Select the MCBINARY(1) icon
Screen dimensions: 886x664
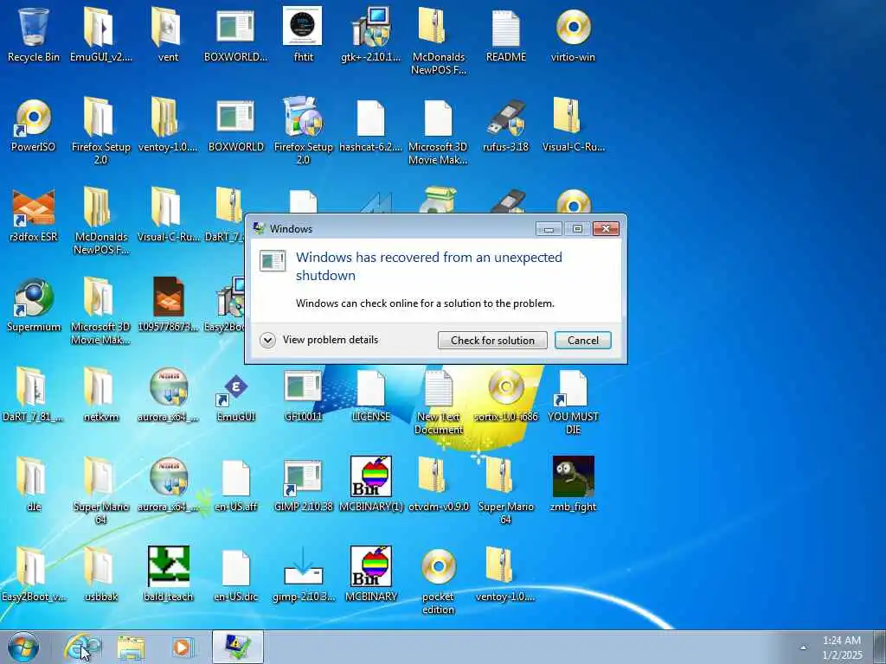coord(370,477)
